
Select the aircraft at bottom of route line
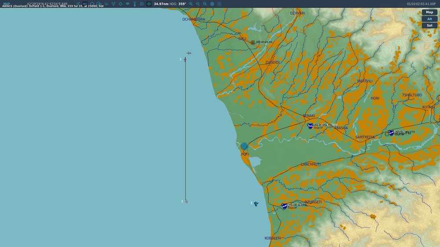point(186,202)
